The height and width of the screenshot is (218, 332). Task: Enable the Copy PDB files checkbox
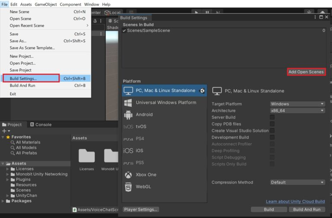pos(272,124)
